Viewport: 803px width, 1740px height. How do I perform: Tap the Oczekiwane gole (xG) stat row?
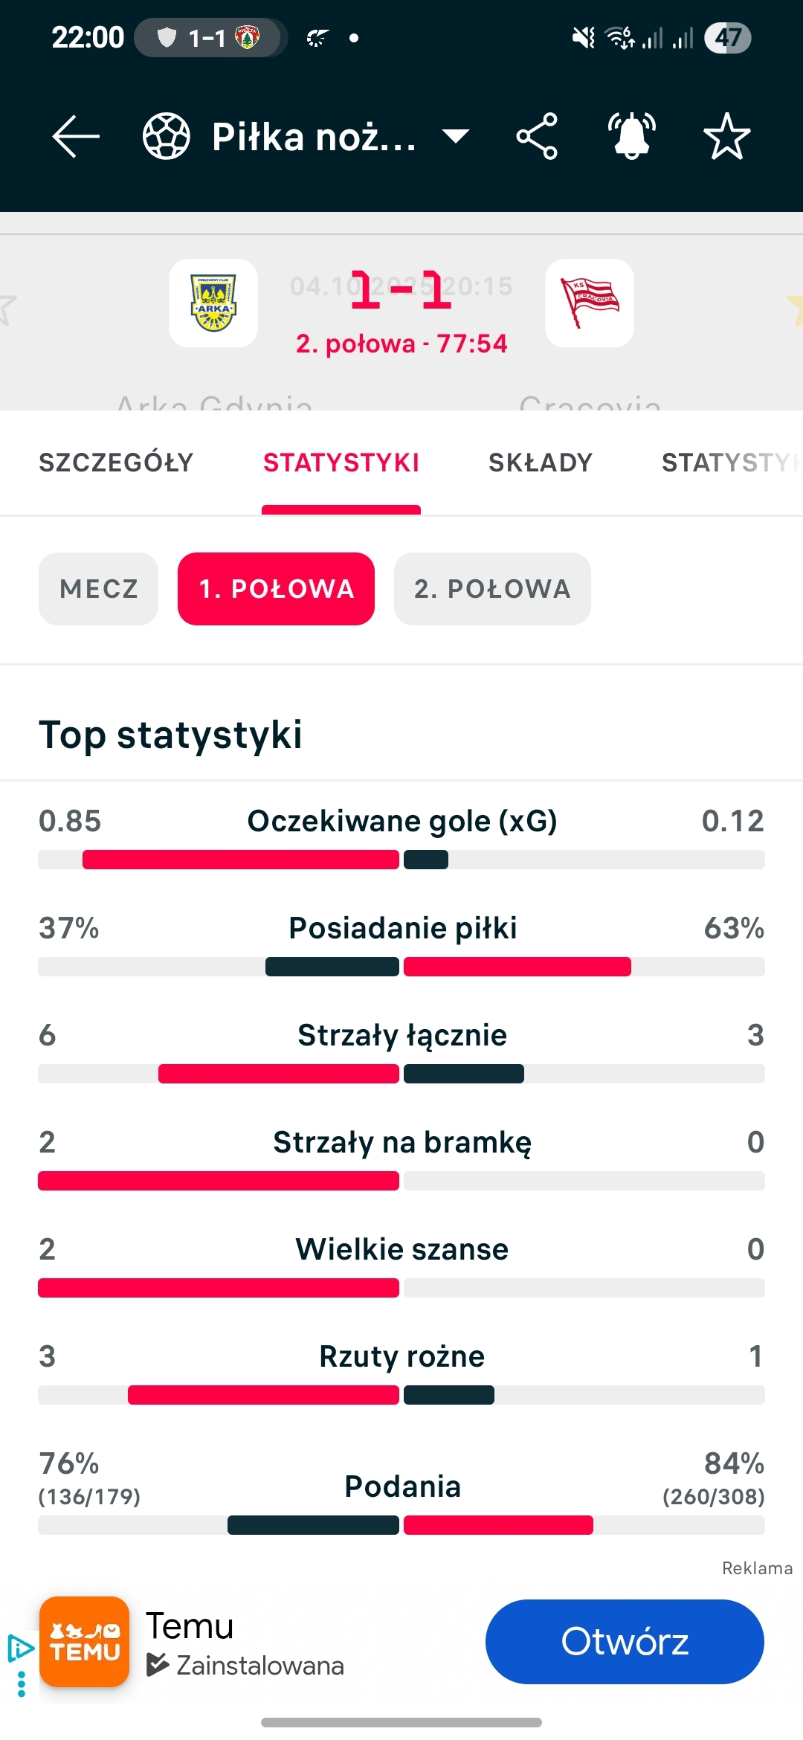(401, 822)
